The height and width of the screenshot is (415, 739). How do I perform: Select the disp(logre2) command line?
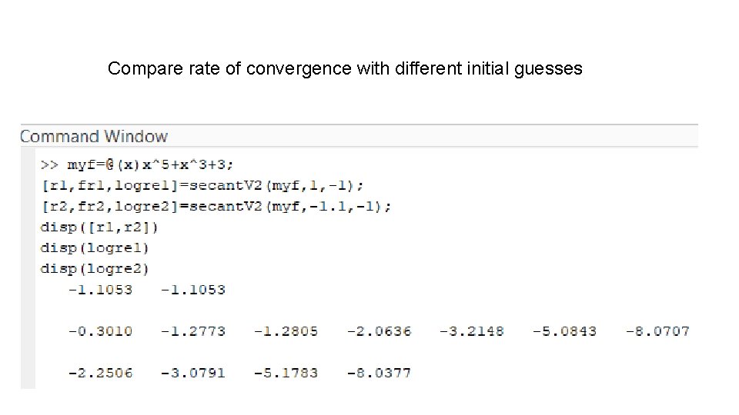[95, 268]
